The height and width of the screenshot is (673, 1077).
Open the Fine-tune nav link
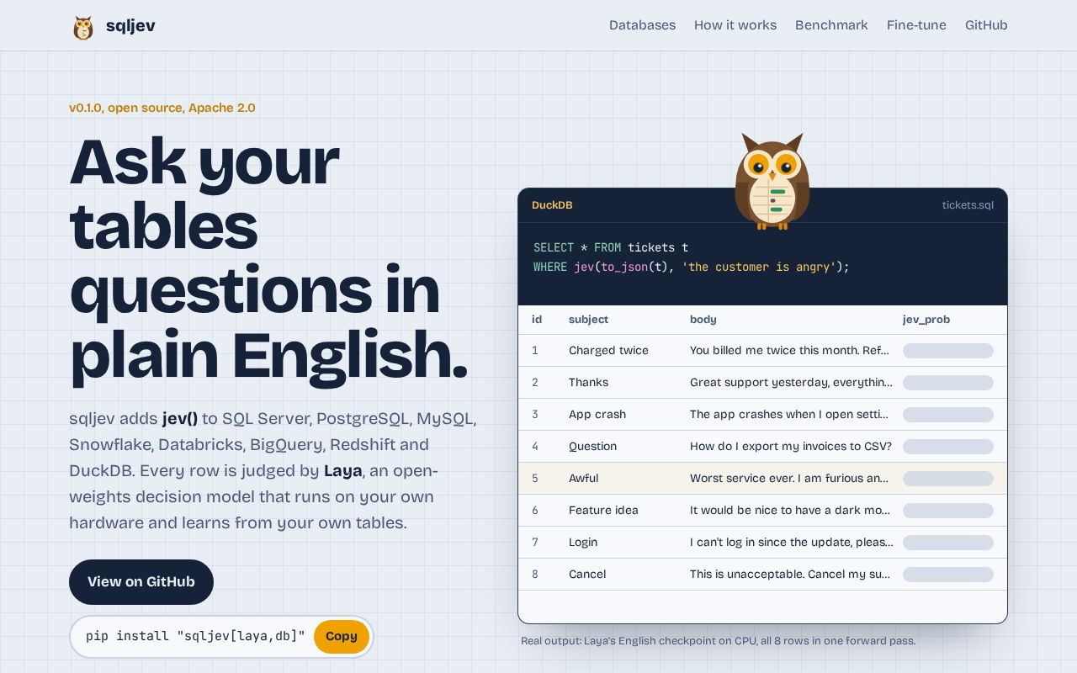coord(916,25)
